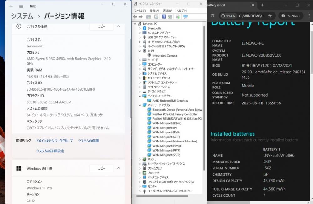Collapse the Windows の仕様 section chevron
Screen dimensions: 313x204
tap(119, 168)
